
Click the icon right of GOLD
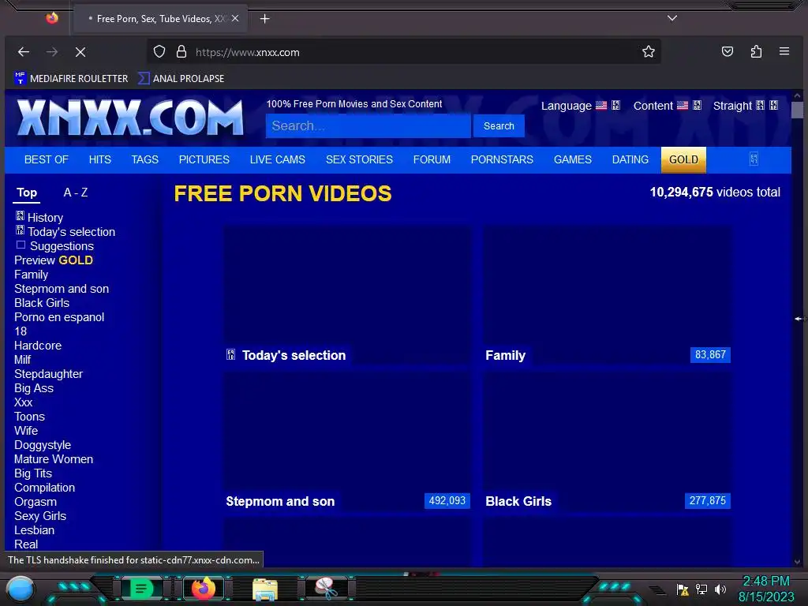(x=754, y=159)
